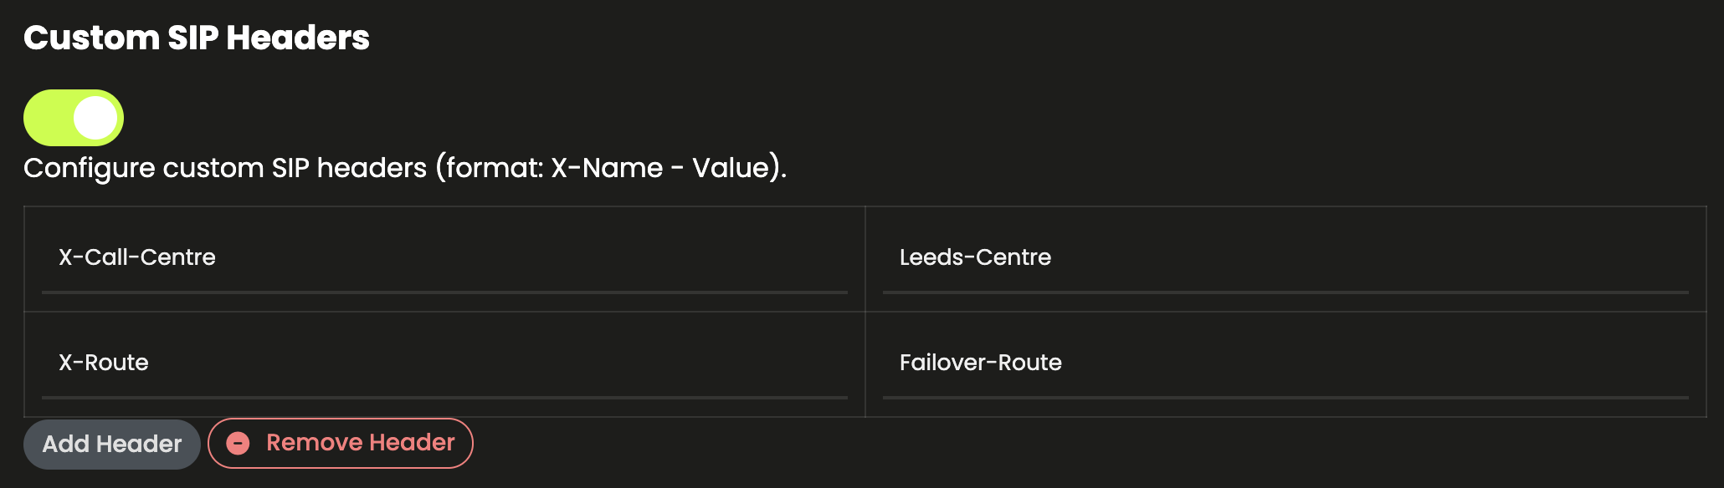
Task: Focus the Leeds-Centre header value field
Action: (1285, 257)
